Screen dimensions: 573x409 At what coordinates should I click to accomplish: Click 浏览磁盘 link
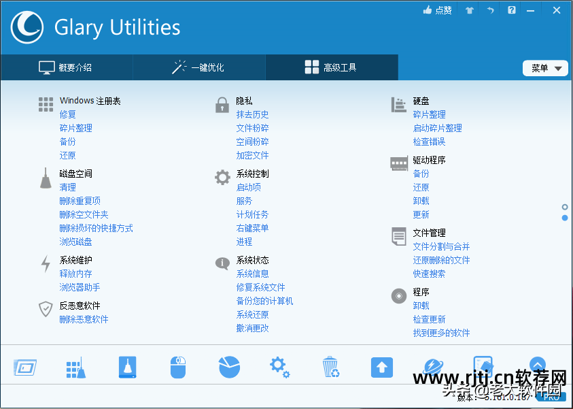coord(75,242)
